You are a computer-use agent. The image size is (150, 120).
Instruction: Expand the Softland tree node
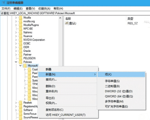point(16,110)
